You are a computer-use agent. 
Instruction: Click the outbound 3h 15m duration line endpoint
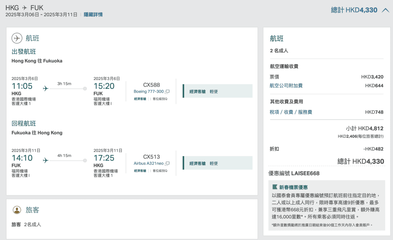[85, 89]
